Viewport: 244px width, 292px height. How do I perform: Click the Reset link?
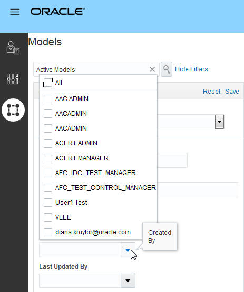[211, 91]
